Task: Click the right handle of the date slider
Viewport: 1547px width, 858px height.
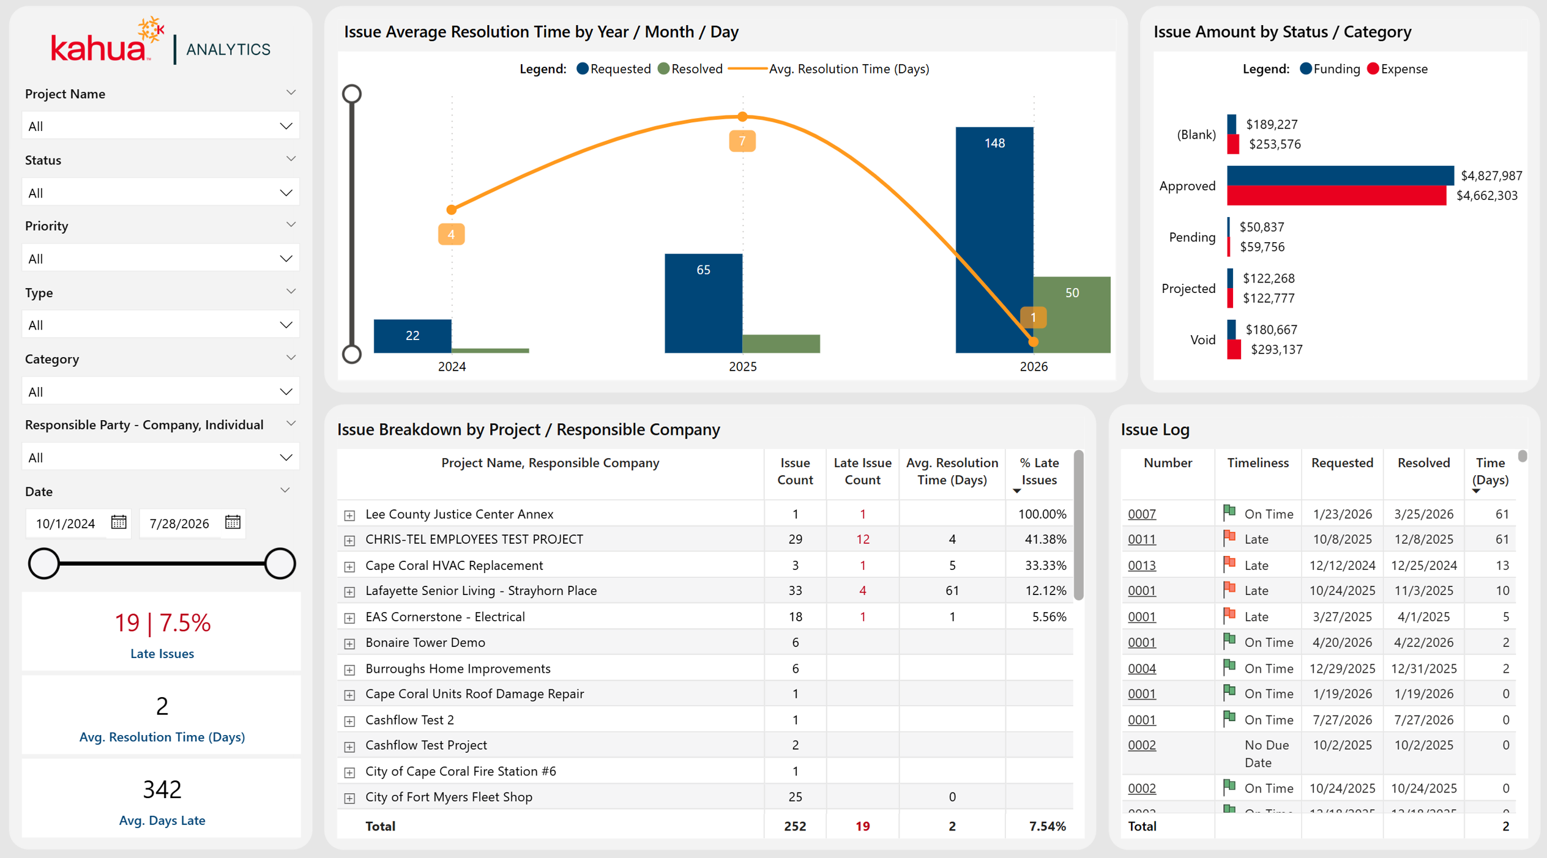Action: click(x=280, y=563)
